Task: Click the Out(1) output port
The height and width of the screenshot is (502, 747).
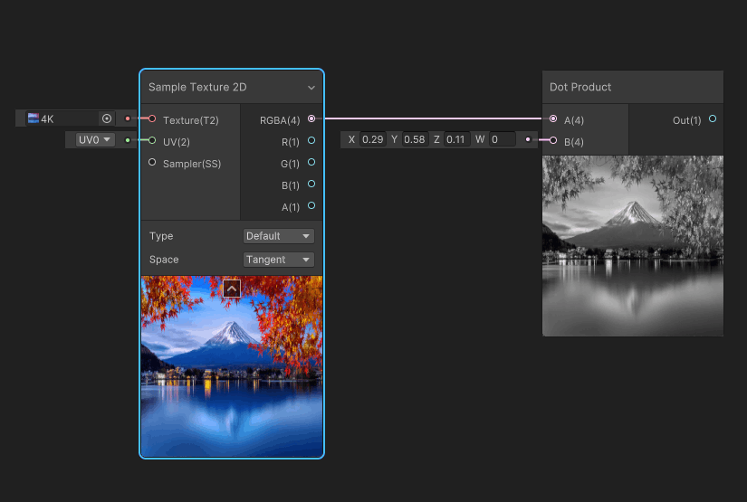Action: click(x=713, y=118)
